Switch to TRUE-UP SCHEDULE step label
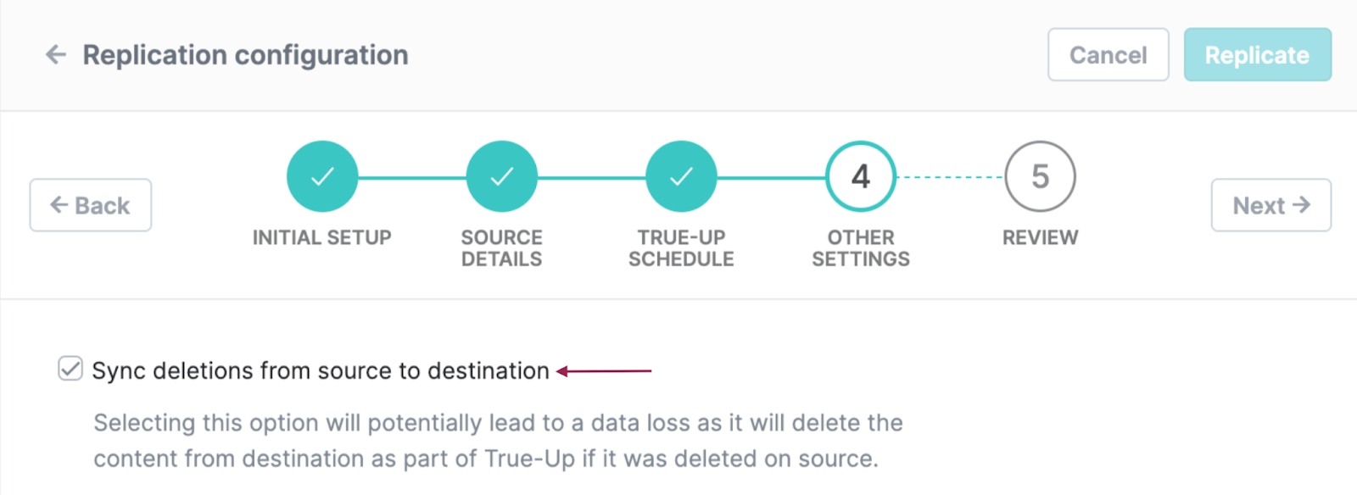Viewport: 1357px width, 495px height. tap(681, 248)
